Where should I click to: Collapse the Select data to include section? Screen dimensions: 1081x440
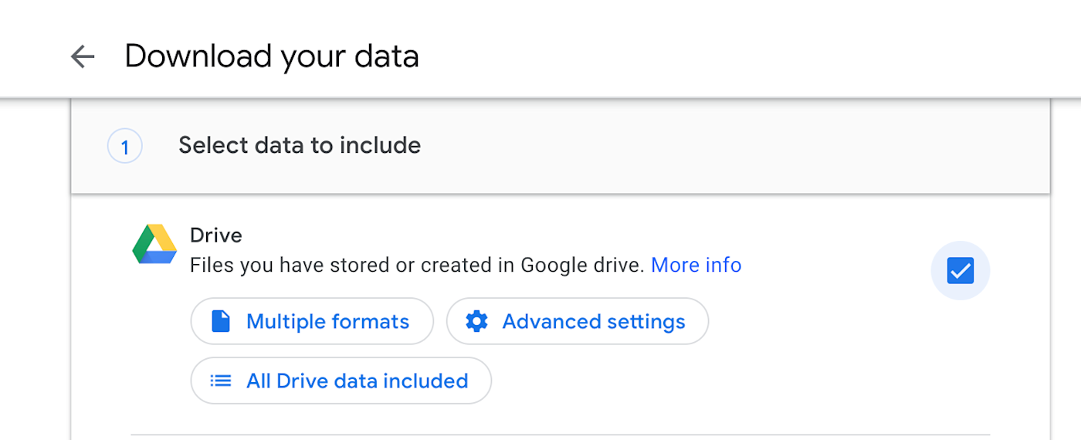(x=300, y=145)
